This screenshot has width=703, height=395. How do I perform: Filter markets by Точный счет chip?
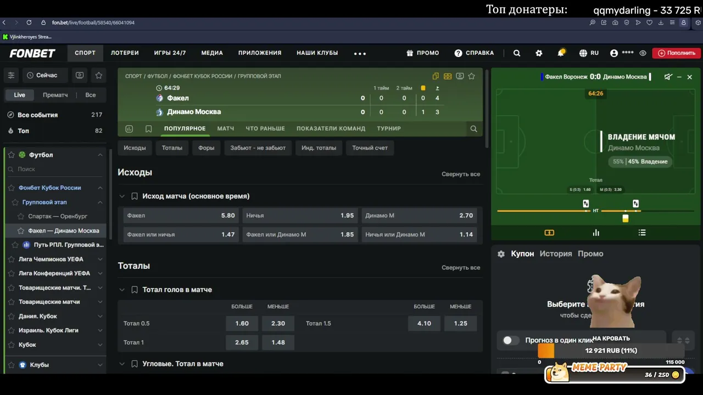tap(370, 148)
